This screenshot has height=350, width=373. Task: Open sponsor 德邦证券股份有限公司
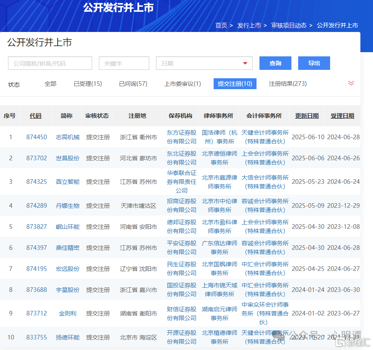(182, 226)
